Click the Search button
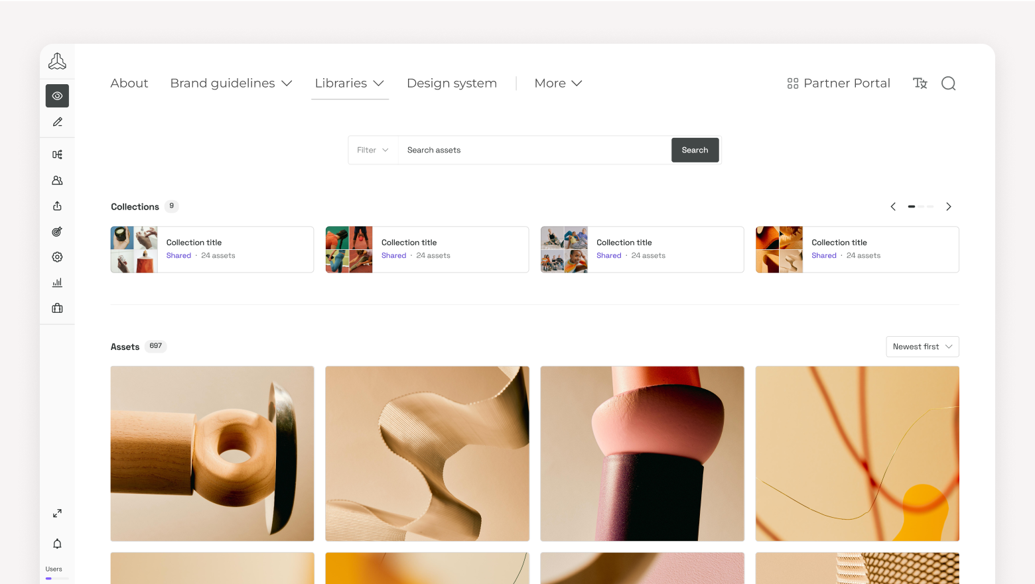 pyautogui.click(x=695, y=150)
